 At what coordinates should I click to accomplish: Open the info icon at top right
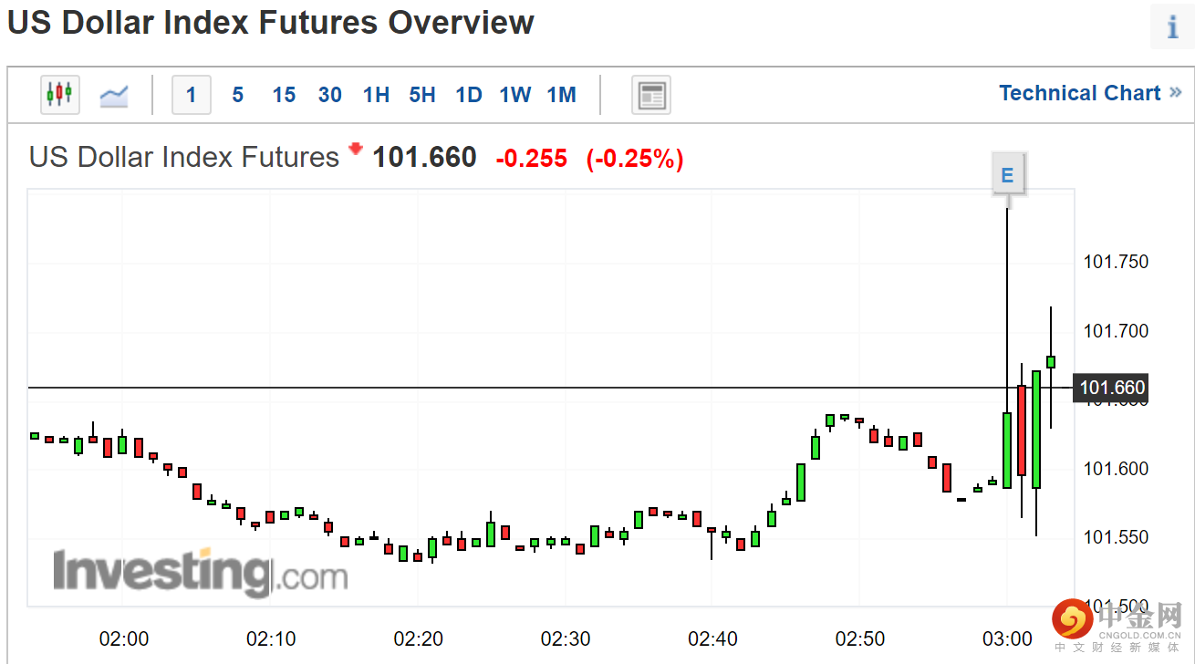point(1172,26)
